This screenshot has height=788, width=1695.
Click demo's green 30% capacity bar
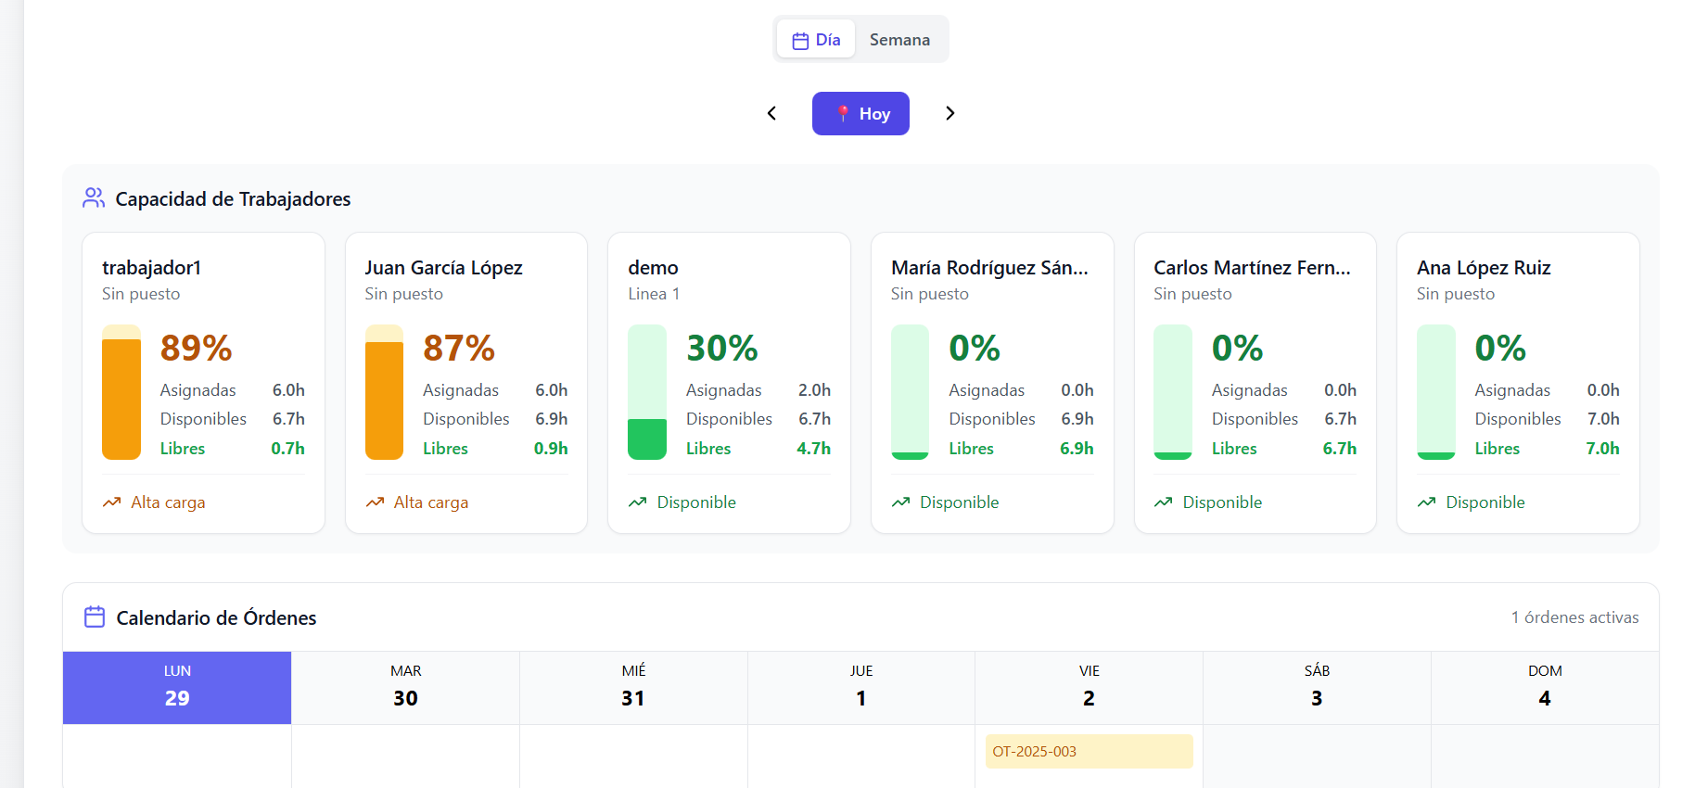pos(647,438)
